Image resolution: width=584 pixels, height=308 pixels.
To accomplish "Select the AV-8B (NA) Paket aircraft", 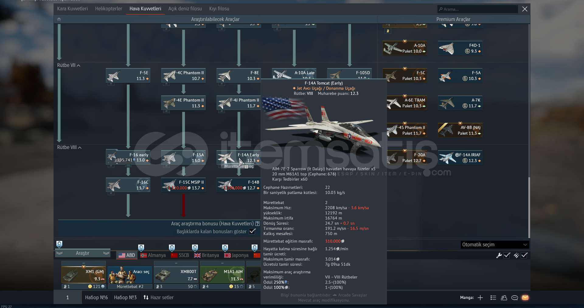I will 460,130.
